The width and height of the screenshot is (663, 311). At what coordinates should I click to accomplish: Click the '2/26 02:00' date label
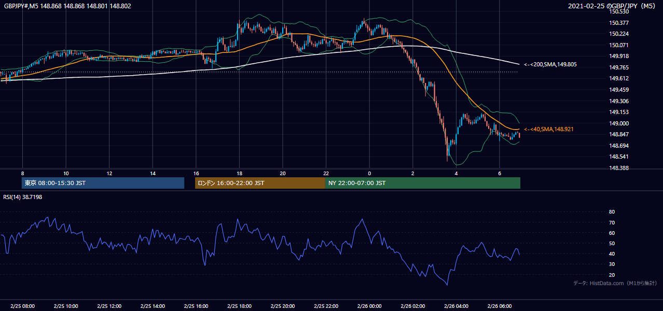(x=413, y=306)
